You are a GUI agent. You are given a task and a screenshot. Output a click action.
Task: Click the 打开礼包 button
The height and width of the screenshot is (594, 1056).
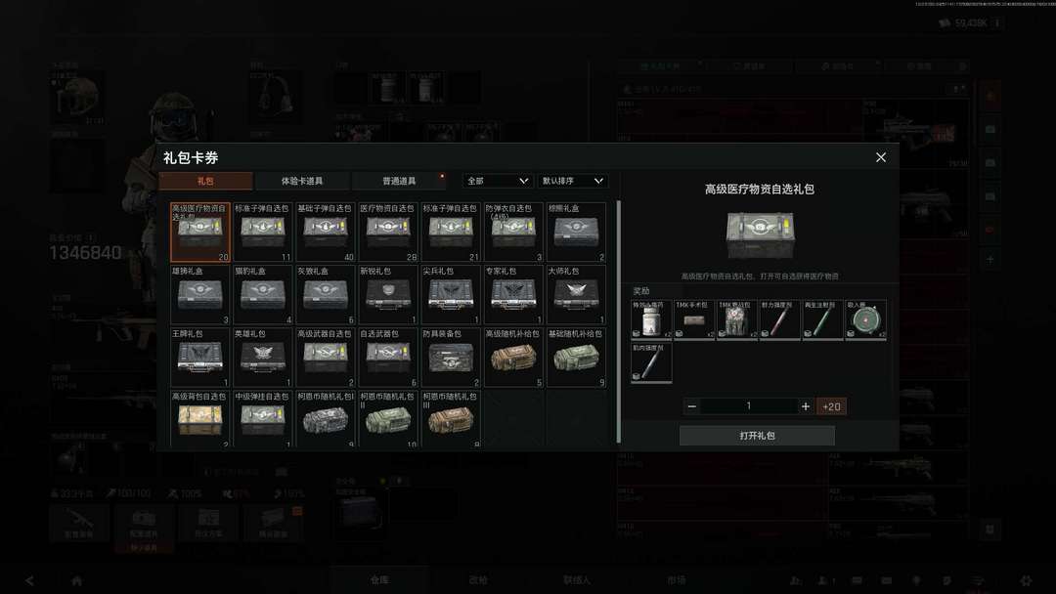(x=757, y=436)
